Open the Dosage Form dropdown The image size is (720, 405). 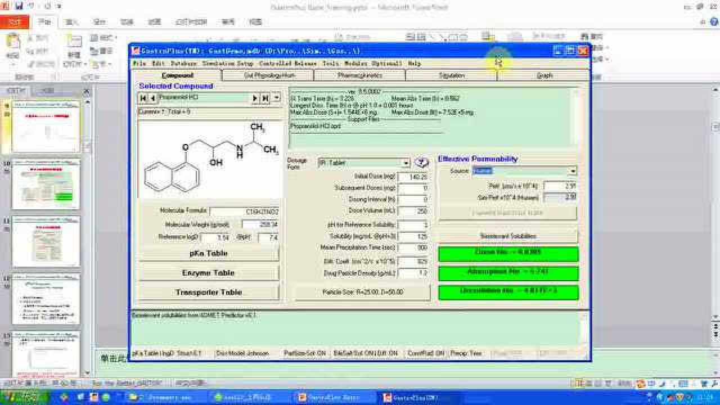click(406, 163)
